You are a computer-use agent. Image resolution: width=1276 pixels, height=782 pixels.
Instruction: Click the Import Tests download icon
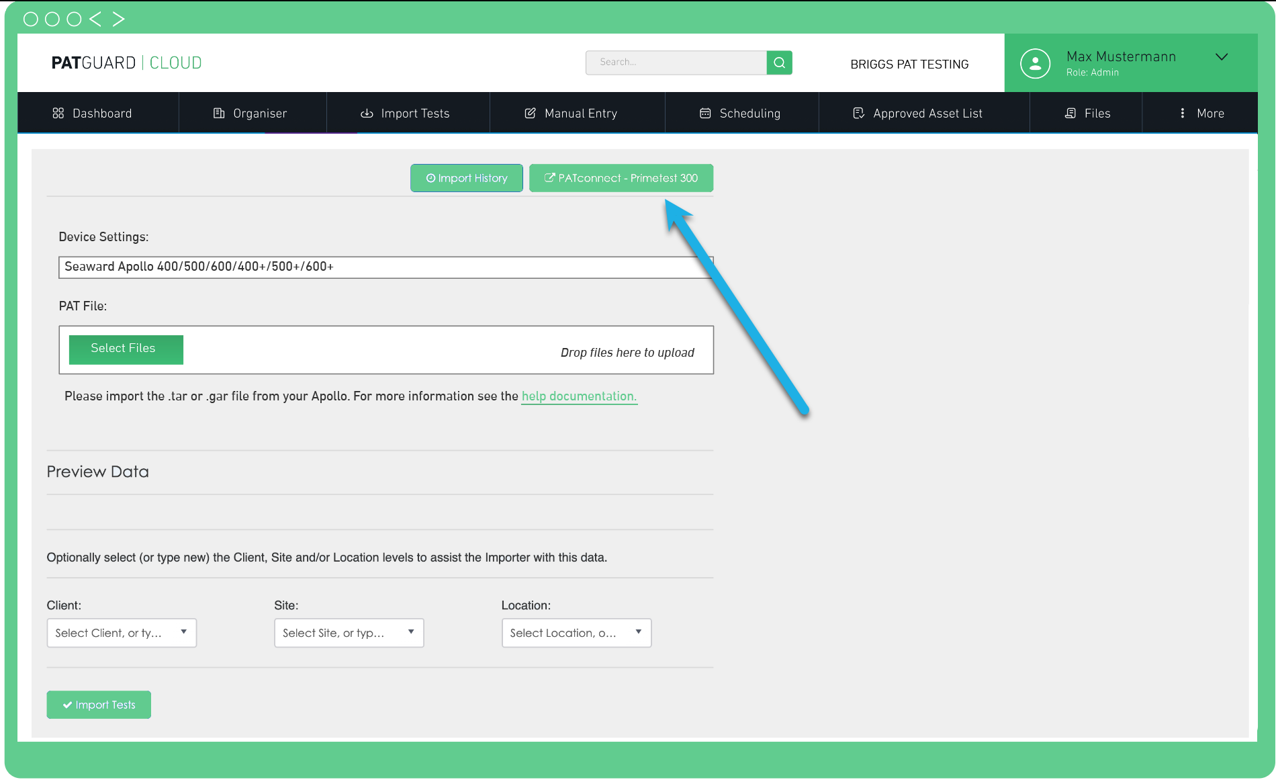click(367, 113)
